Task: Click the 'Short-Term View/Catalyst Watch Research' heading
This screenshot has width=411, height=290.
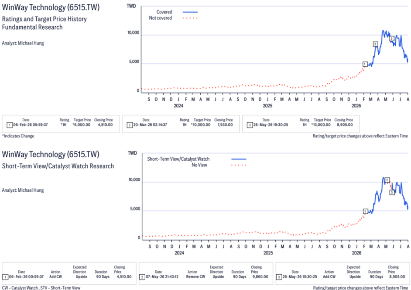Action: tap(58, 166)
